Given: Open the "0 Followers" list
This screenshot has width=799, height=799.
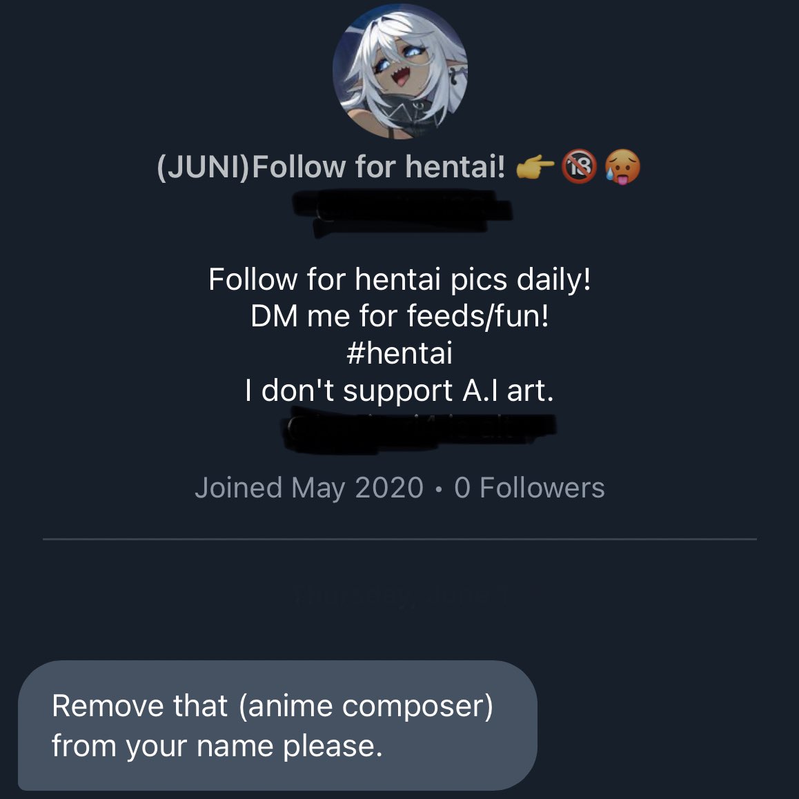Looking at the screenshot, I should (529, 488).
